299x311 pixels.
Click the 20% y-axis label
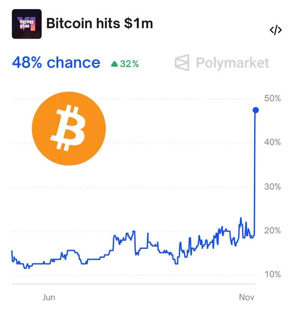pyautogui.click(x=272, y=231)
